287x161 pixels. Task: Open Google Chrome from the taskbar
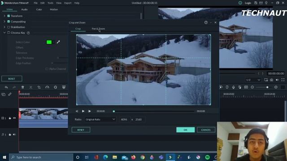pos(143,157)
